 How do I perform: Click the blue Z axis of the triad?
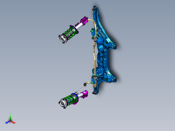8,122
